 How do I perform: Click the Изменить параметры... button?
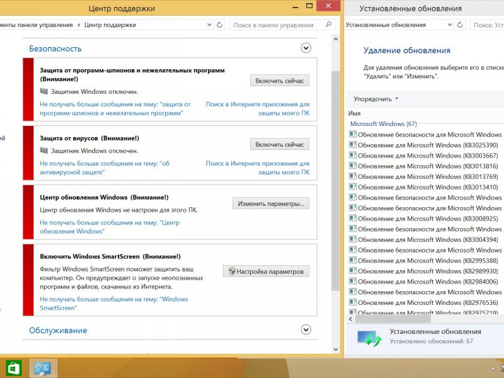click(x=271, y=203)
